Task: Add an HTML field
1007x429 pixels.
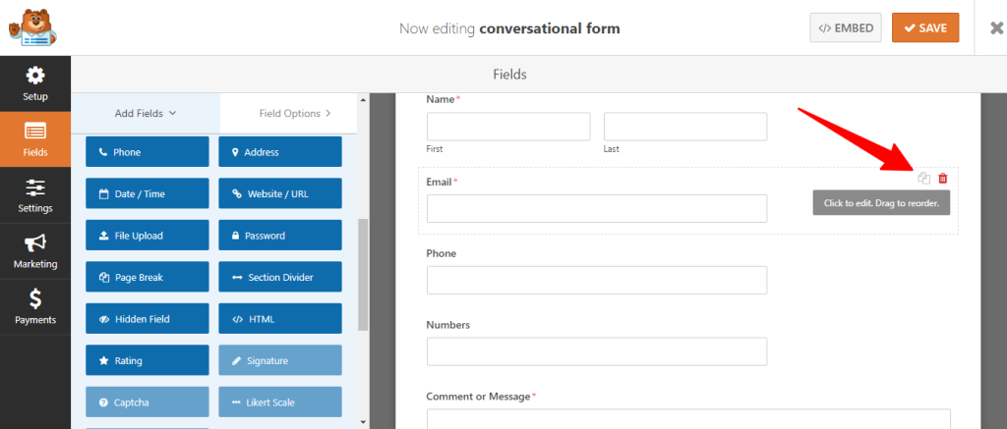Action: point(280,319)
